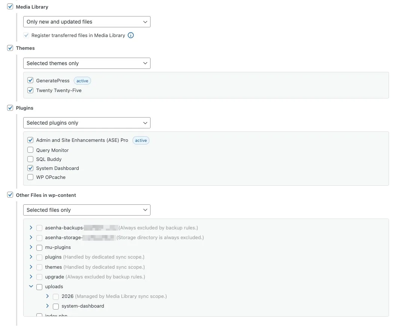
Task: Expand the mu-plugins folder chevron
Action: (31, 247)
